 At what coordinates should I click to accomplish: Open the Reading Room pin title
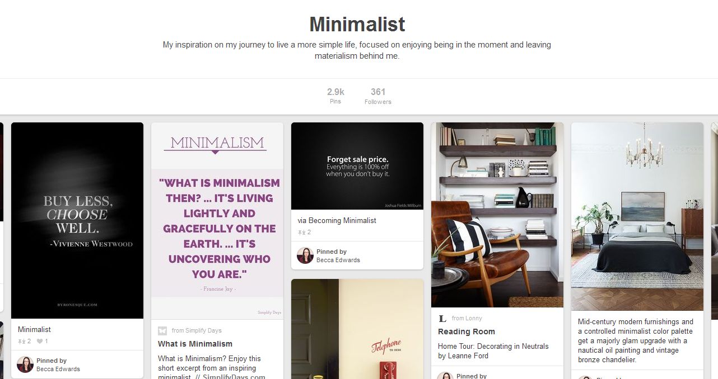(x=467, y=331)
